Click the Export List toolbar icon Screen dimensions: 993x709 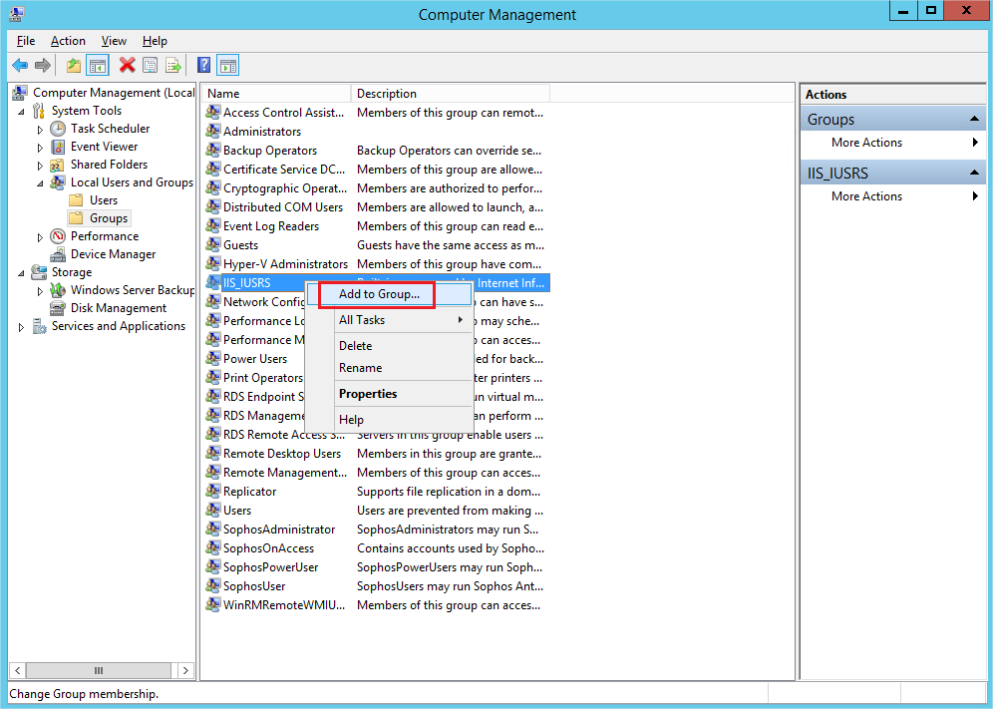tap(173, 66)
